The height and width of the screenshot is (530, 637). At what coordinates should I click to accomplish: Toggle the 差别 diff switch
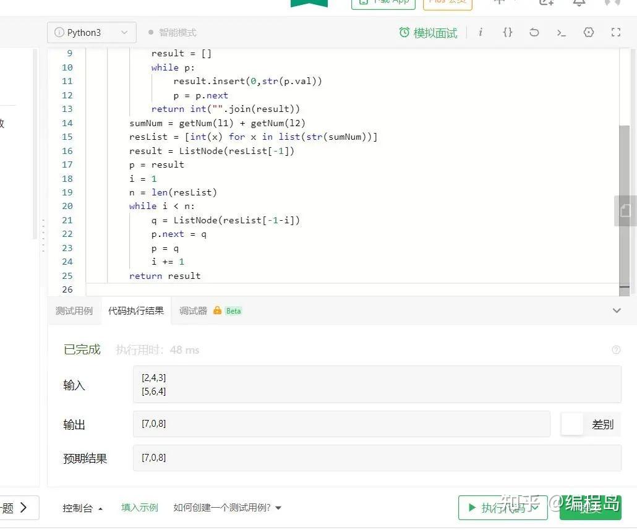pyautogui.click(x=571, y=424)
